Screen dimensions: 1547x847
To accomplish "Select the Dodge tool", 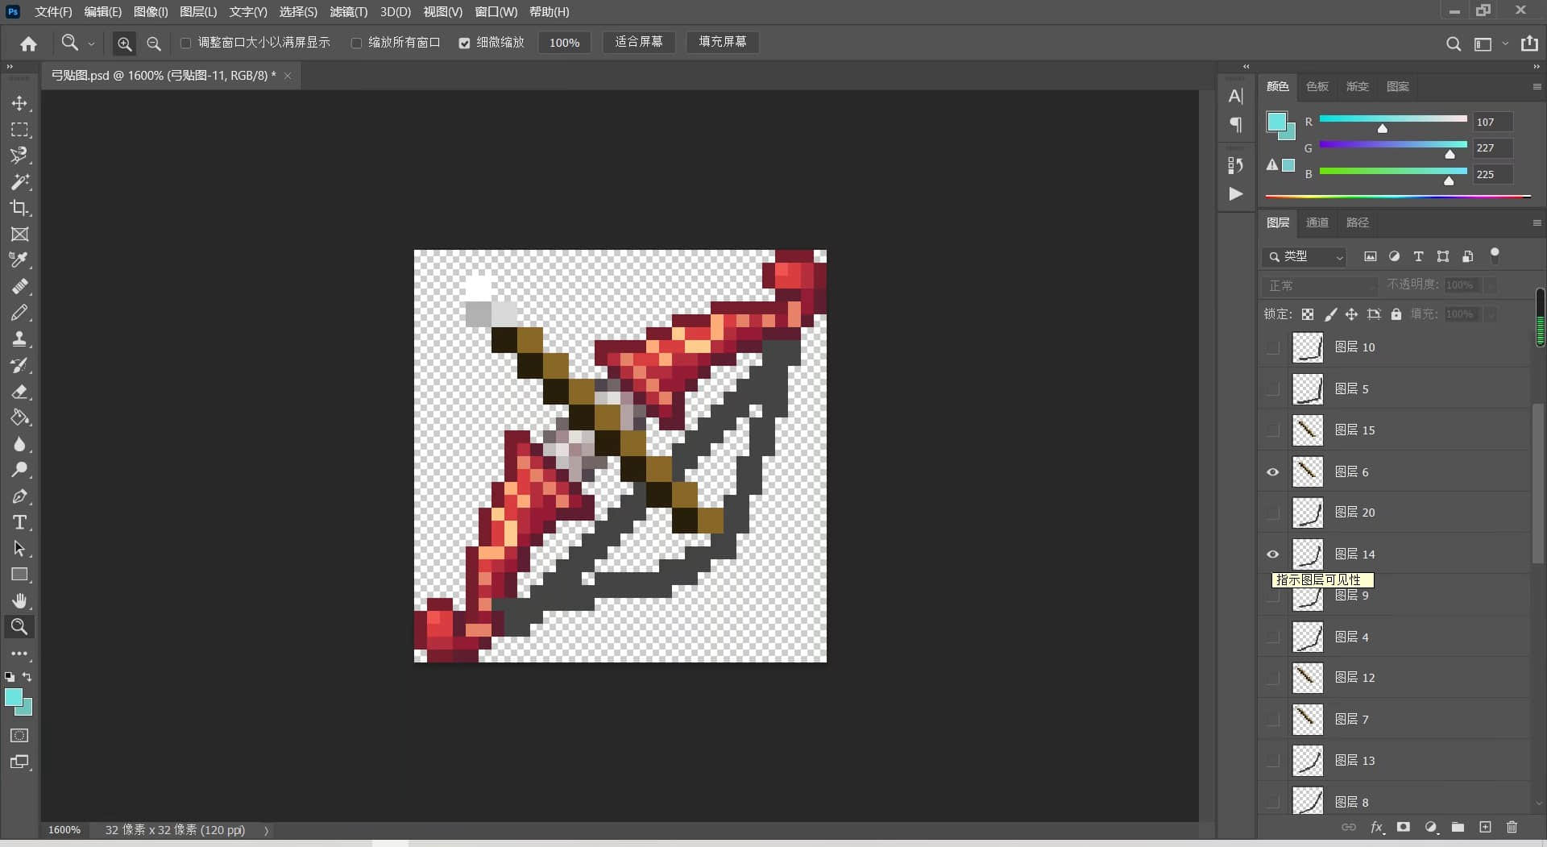I will (x=19, y=470).
